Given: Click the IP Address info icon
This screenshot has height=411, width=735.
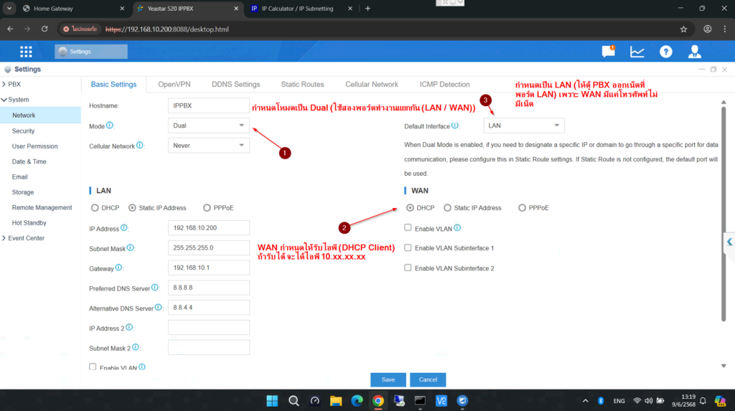Looking at the screenshot, I should click(123, 228).
